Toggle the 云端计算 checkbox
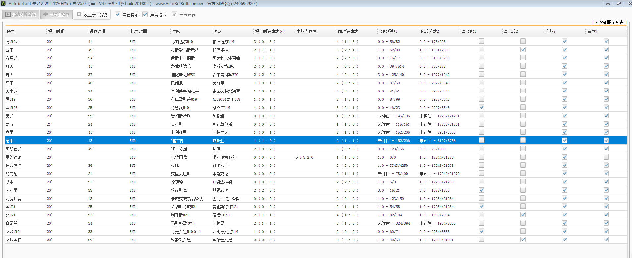The height and width of the screenshot is (258, 632). [174, 14]
